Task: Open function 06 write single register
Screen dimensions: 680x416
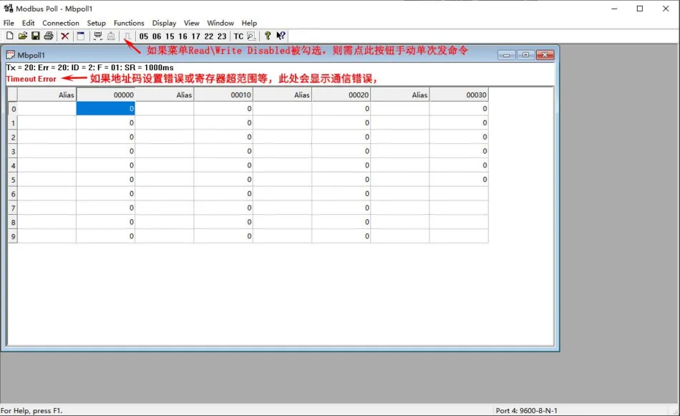Action: [157, 37]
